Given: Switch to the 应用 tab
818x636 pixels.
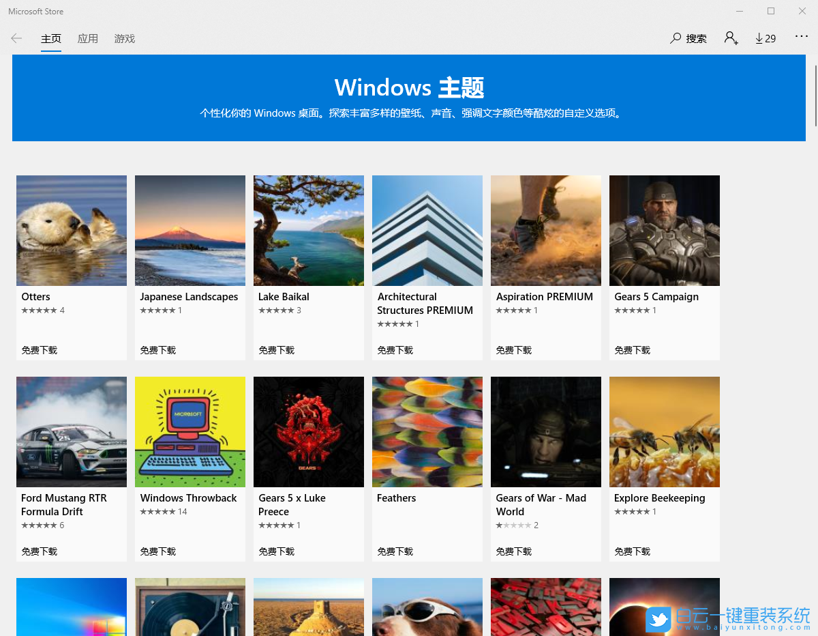Looking at the screenshot, I should [x=88, y=38].
